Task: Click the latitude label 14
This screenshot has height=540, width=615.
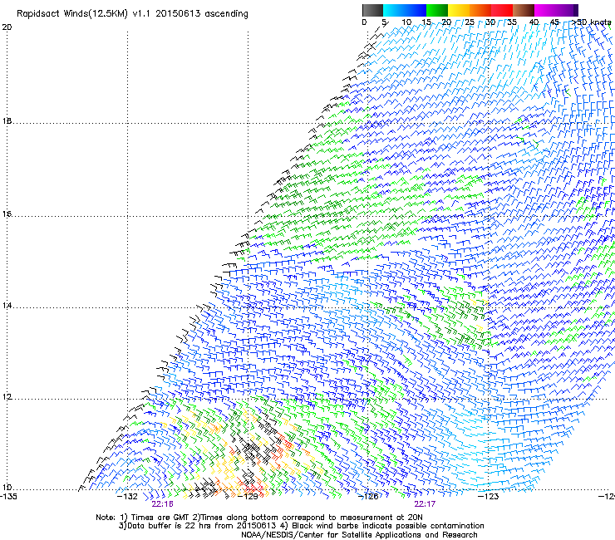Action: click(7, 306)
